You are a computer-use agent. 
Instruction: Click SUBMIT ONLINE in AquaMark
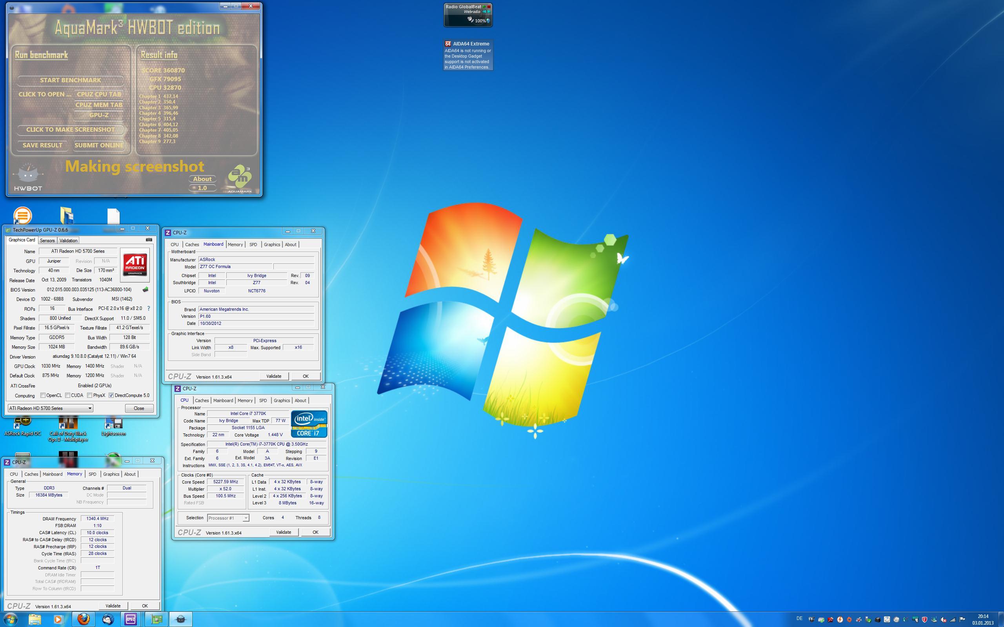click(x=99, y=145)
